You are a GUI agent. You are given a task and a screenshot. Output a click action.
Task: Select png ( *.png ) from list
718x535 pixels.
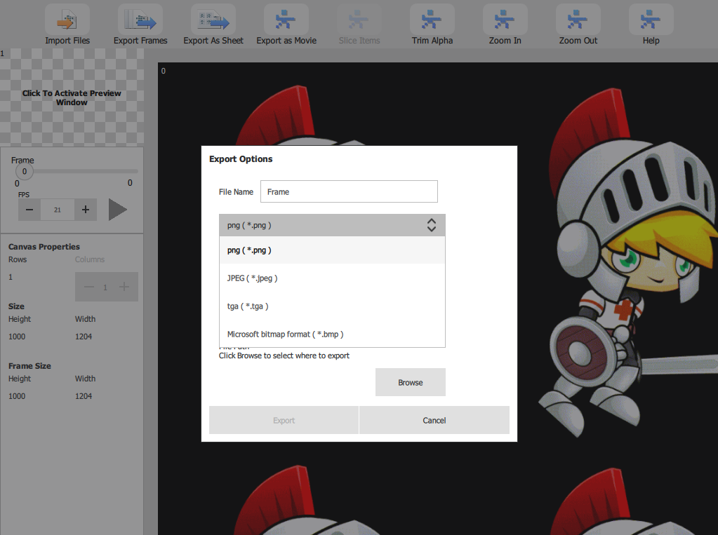[x=332, y=250]
